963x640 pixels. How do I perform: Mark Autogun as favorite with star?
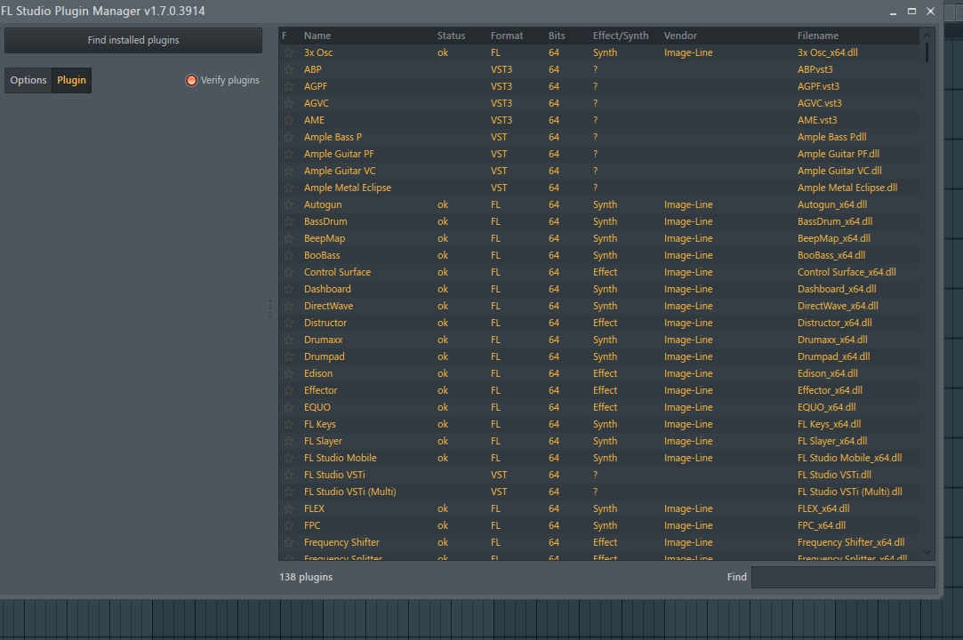(288, 204)
